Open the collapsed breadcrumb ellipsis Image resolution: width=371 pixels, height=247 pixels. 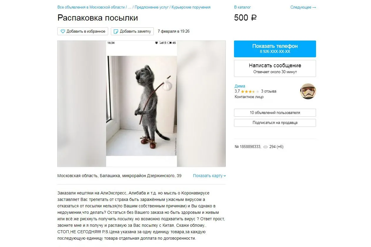tap(130, 7)
